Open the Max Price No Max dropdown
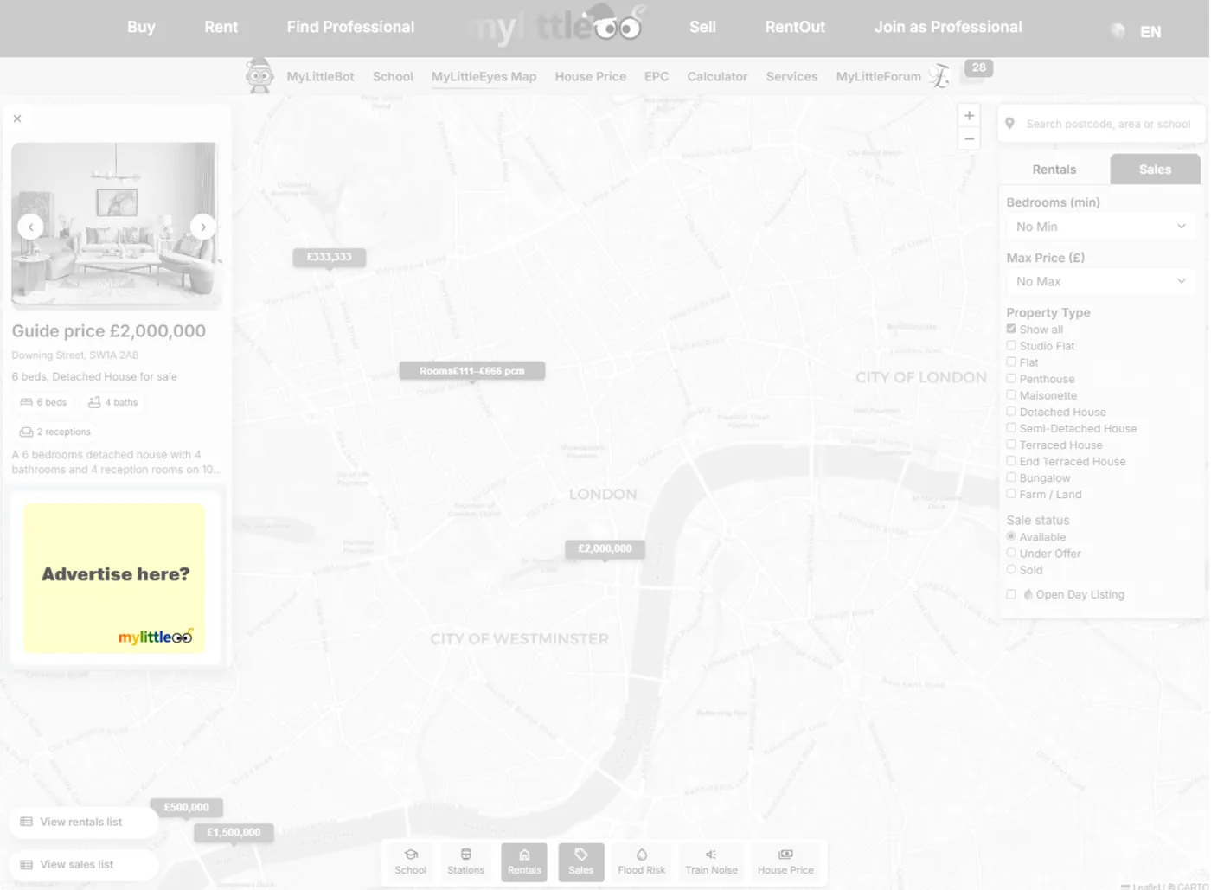The height and width of the screenshot is (890, 1211). tap(1100, 281)
